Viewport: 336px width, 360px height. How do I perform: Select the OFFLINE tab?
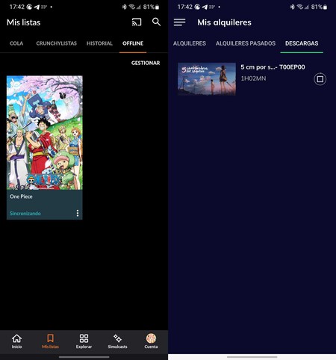[133, 43]
